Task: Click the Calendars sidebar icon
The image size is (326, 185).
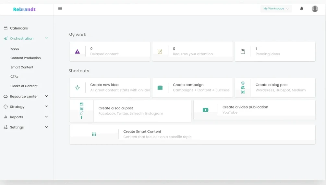Action: [x=6, y=28]
